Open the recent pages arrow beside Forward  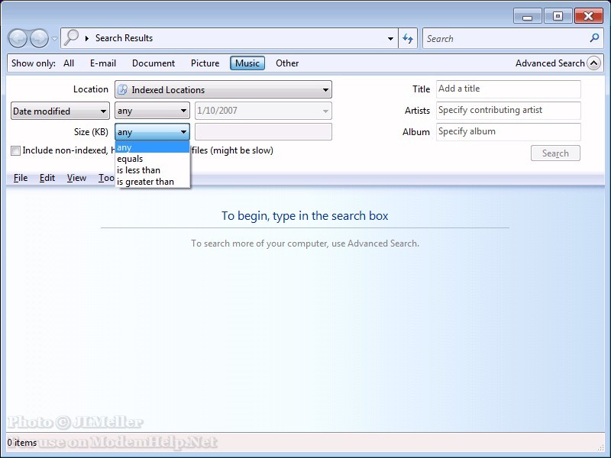point(54,39)
